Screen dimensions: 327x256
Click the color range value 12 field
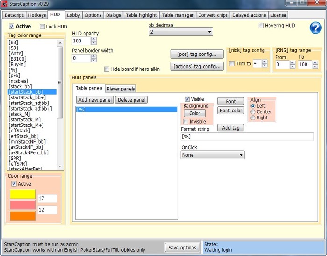(x=47, y=210)
